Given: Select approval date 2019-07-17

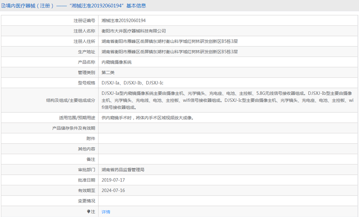Looking at the screenshot, I should [113, 180].
